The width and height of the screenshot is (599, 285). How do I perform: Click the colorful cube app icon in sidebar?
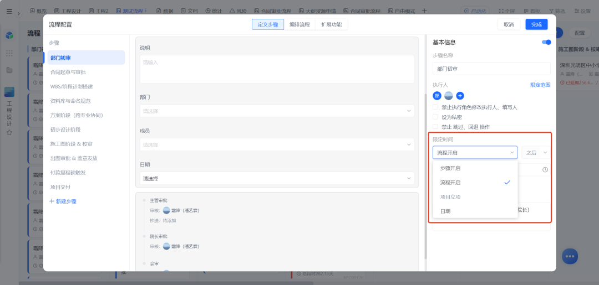[9, 35]
